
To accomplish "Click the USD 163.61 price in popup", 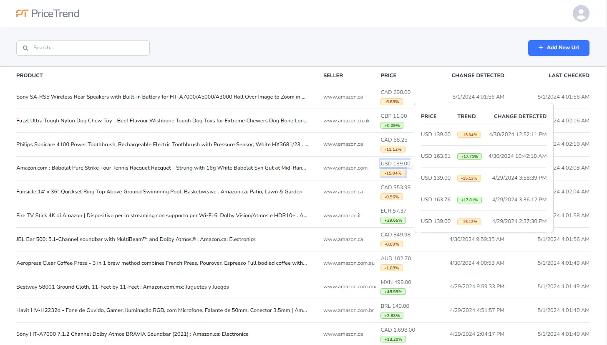I will coord(436,156).
